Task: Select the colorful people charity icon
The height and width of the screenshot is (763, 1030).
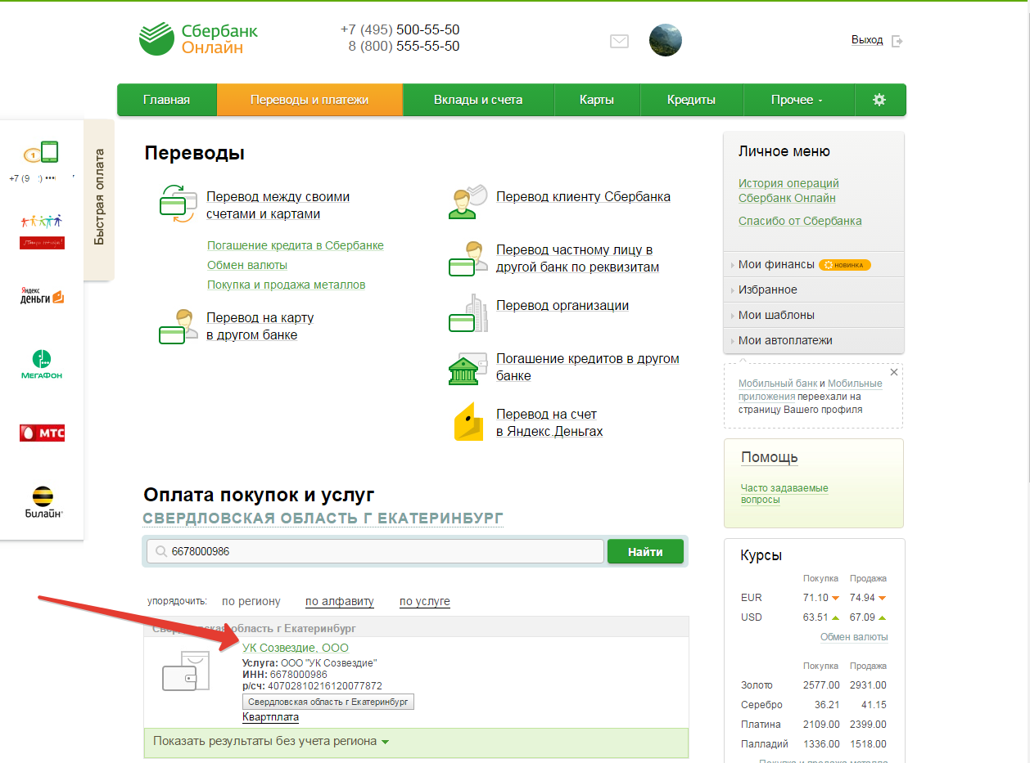Action: (x=42, y=231)
